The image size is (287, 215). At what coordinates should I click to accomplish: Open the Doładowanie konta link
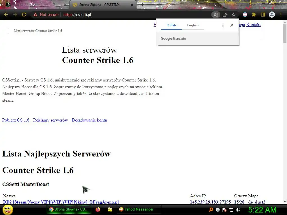(89, 120)
